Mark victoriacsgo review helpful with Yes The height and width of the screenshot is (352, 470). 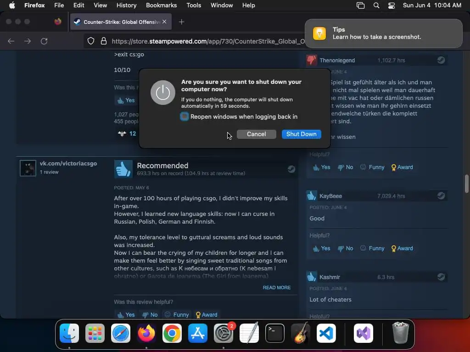click(x=126, y=314)
